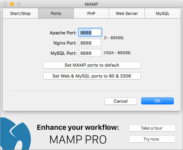Click into the Nginx Port field
Viewport: 183px width, 150px height.
(90, 43)
